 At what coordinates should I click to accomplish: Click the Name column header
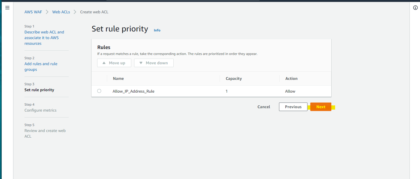pyautogui.click(x=118, y=78)
